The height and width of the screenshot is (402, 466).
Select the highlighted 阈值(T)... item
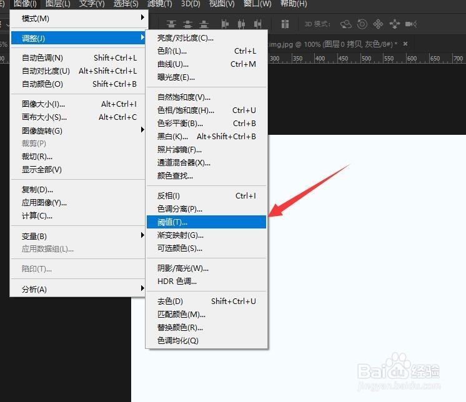click(x=207, y=222)
